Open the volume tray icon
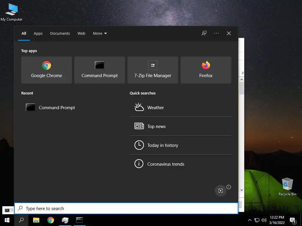Screen dimensions: 302x226 (x=264, y=220)
